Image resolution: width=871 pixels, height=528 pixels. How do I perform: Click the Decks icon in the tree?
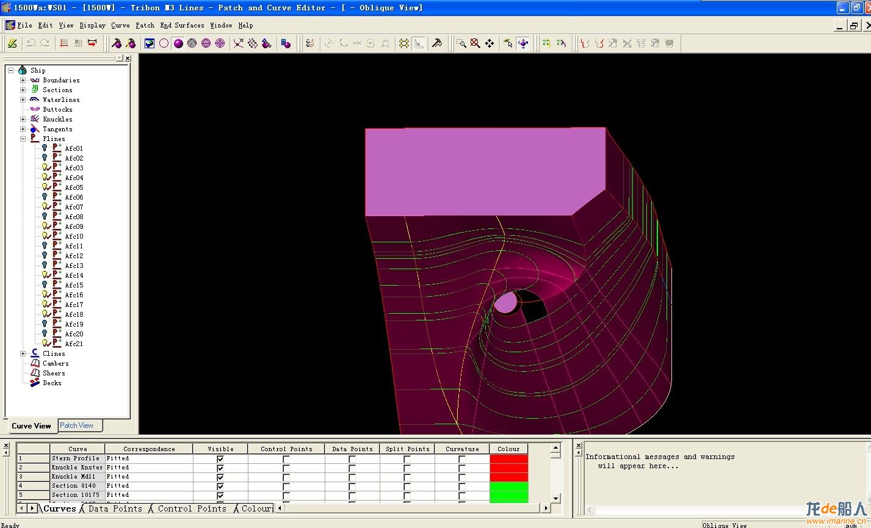pyautogui.click(x=35, y=383)
